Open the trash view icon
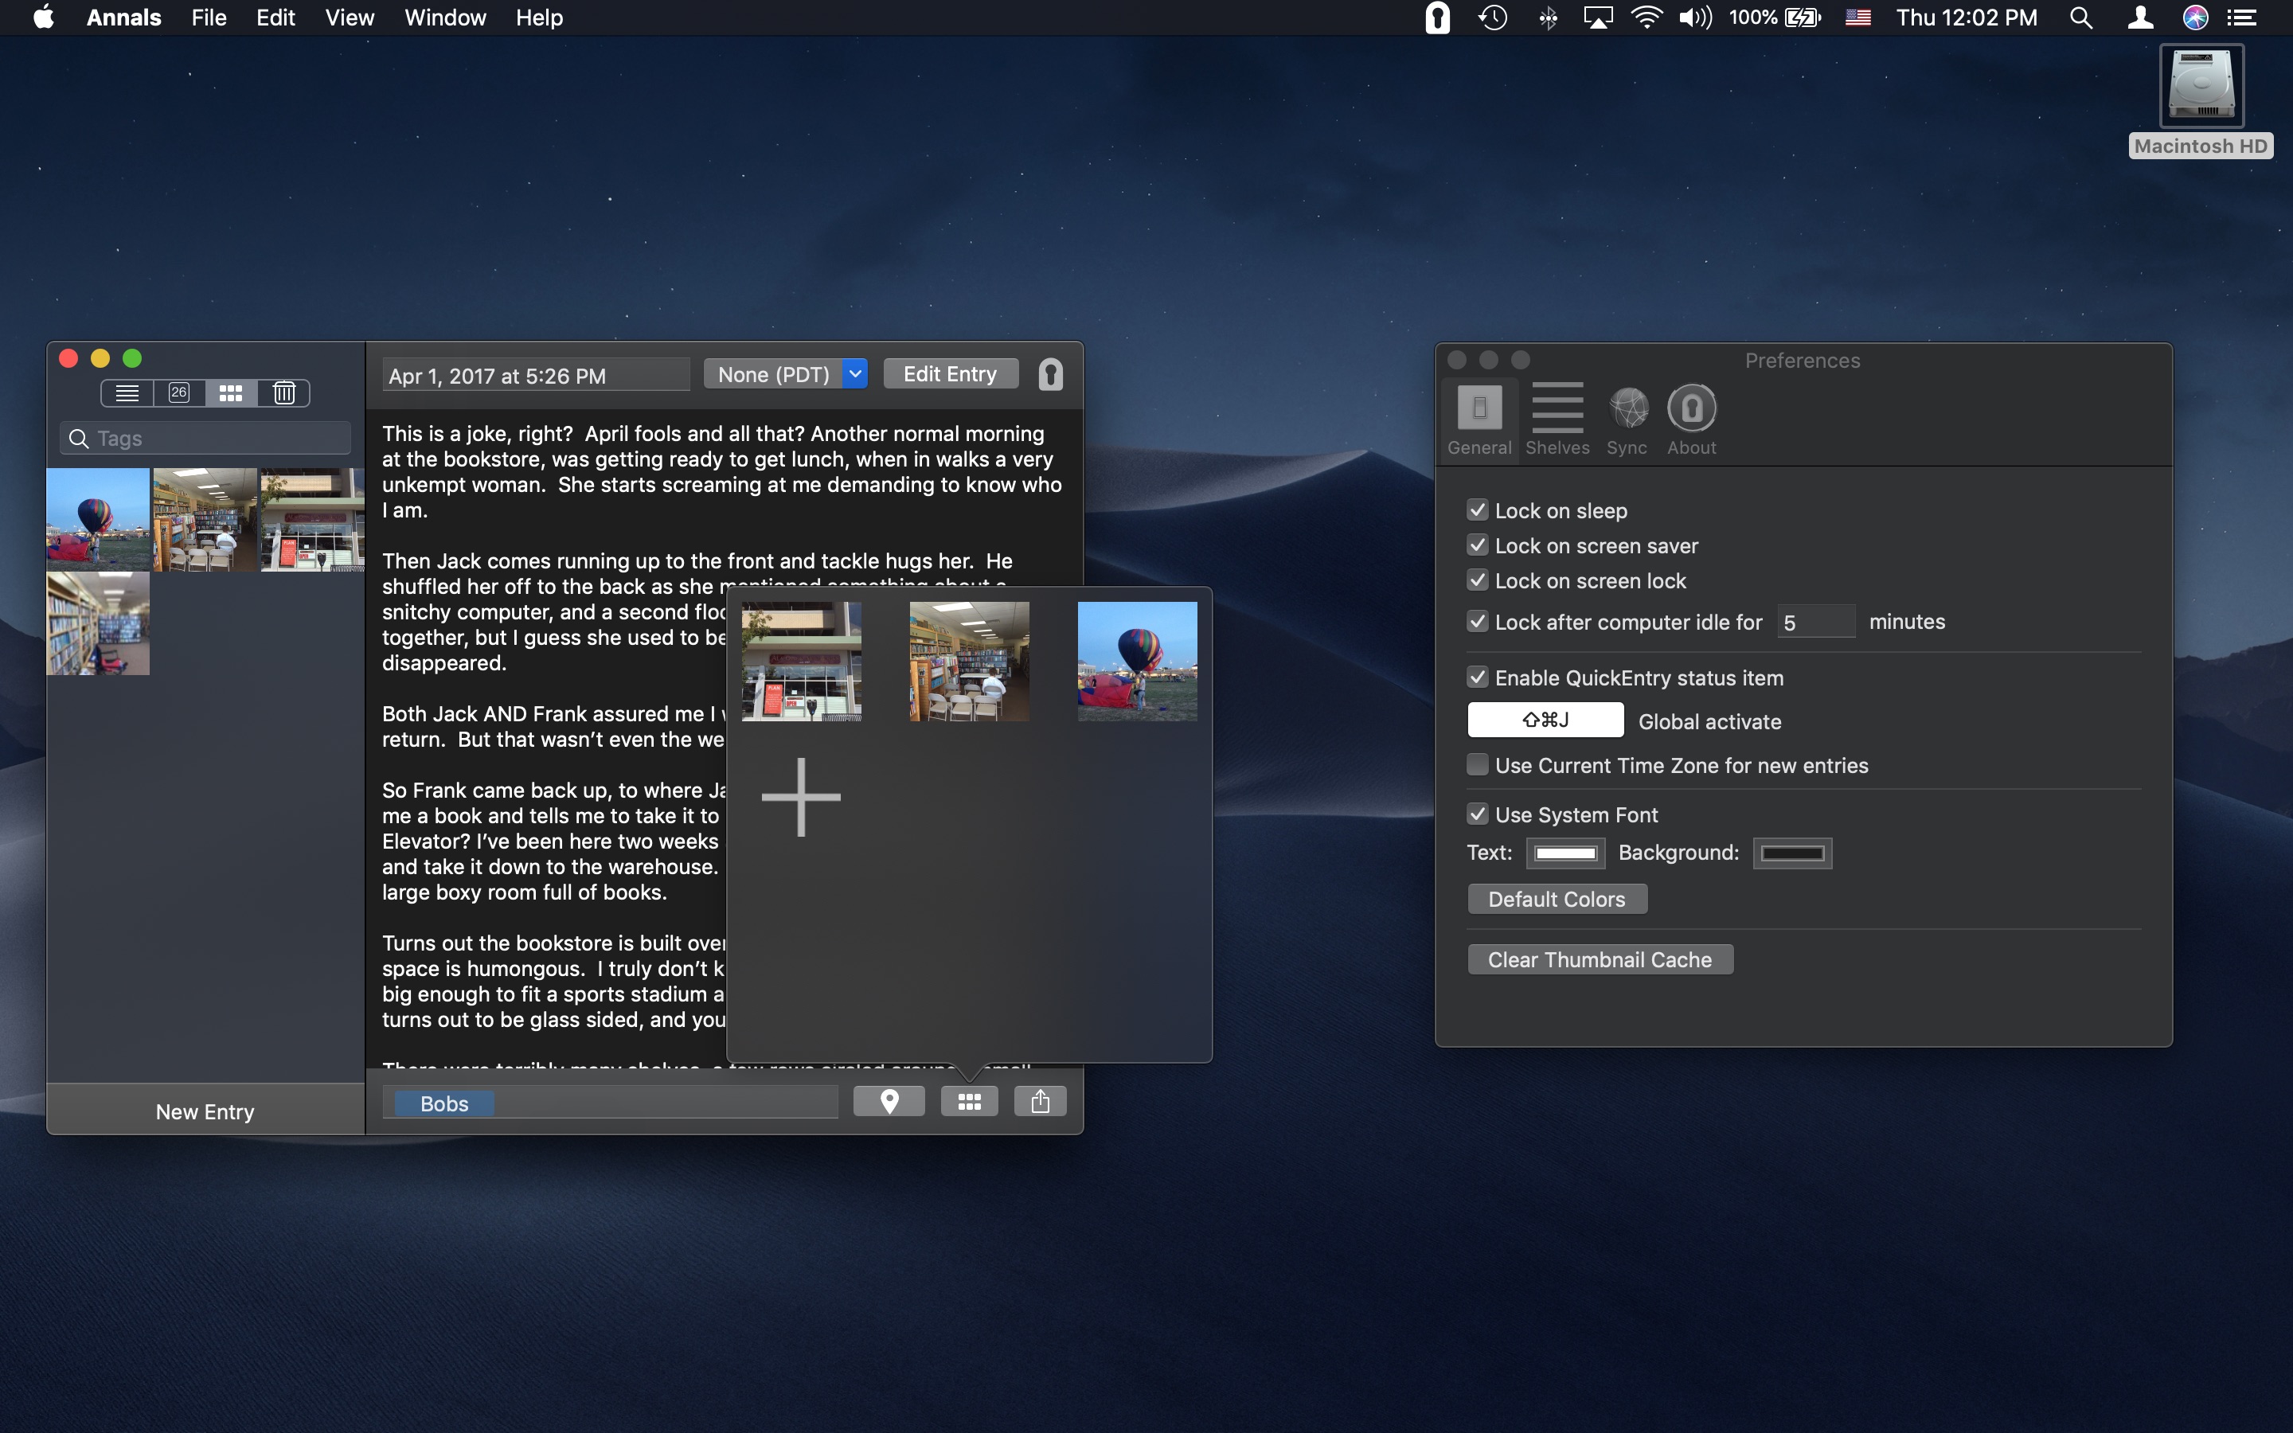 click(284, 392)
